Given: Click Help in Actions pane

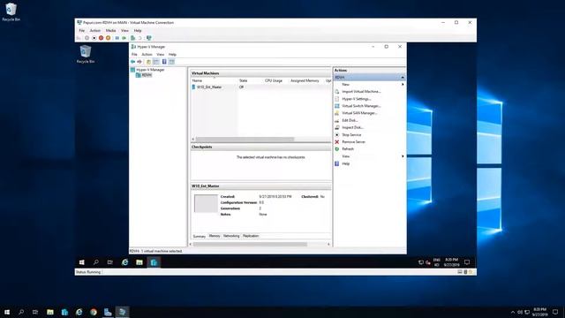Looking at the screenshot, I should tap(345, 163).
